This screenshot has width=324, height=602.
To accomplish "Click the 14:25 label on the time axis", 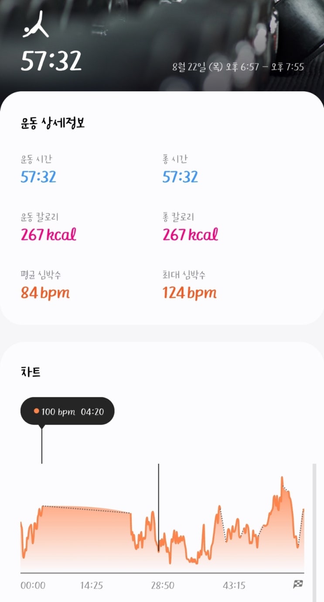I will point(92,585).
